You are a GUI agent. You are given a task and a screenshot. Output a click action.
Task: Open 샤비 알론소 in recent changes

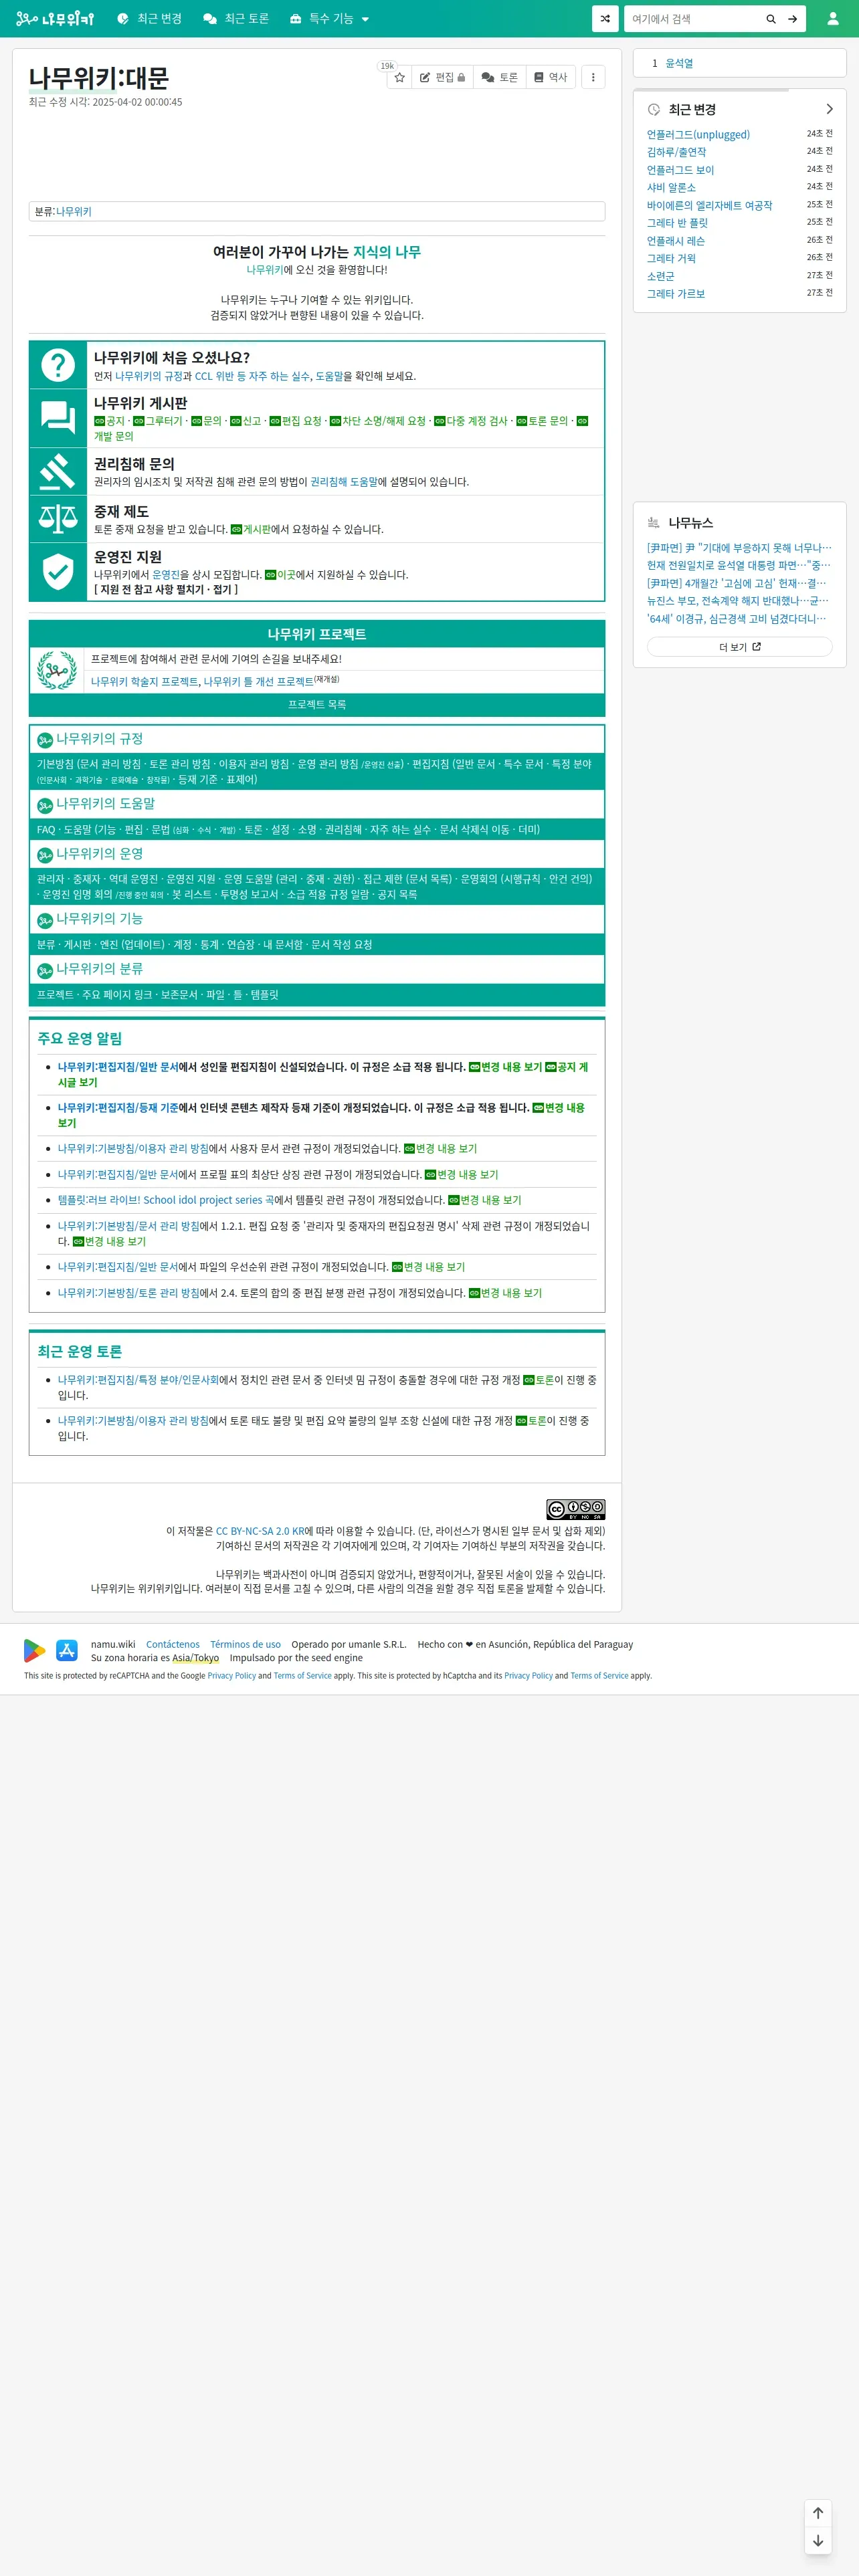click(671, 187)
